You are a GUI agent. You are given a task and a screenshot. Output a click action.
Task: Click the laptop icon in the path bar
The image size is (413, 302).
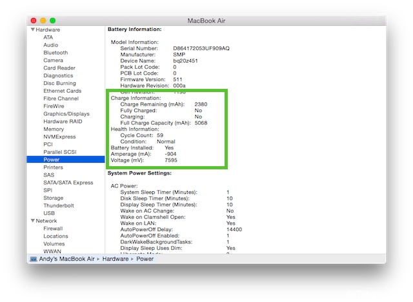[34, 259]
